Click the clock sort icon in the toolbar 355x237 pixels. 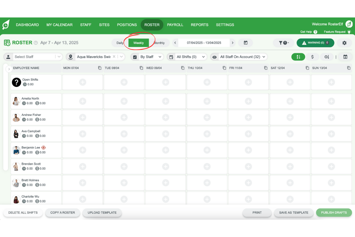click(x=327, y=57)
